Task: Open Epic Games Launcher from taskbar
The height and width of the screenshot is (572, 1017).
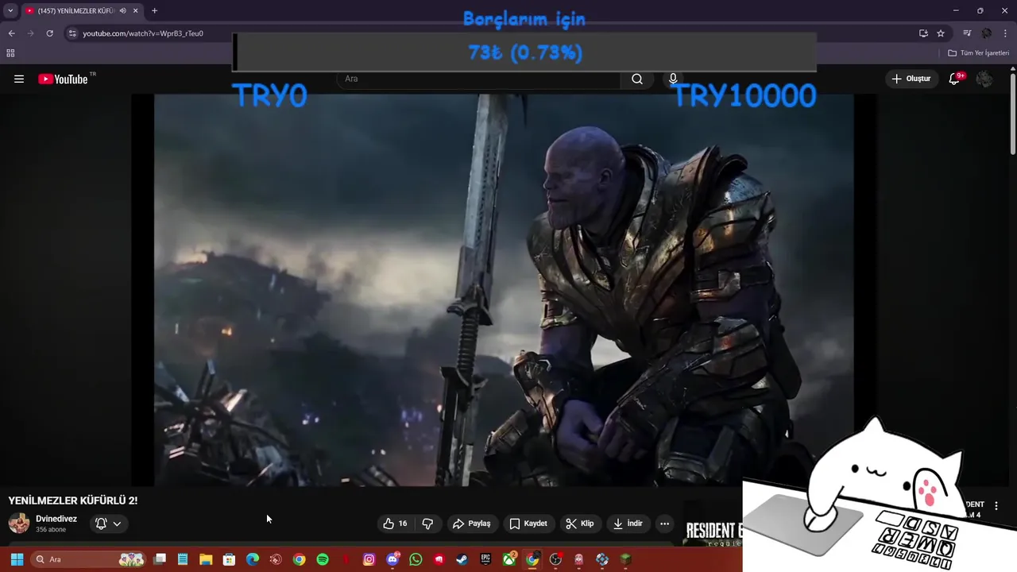Action: tap(485, 559)
